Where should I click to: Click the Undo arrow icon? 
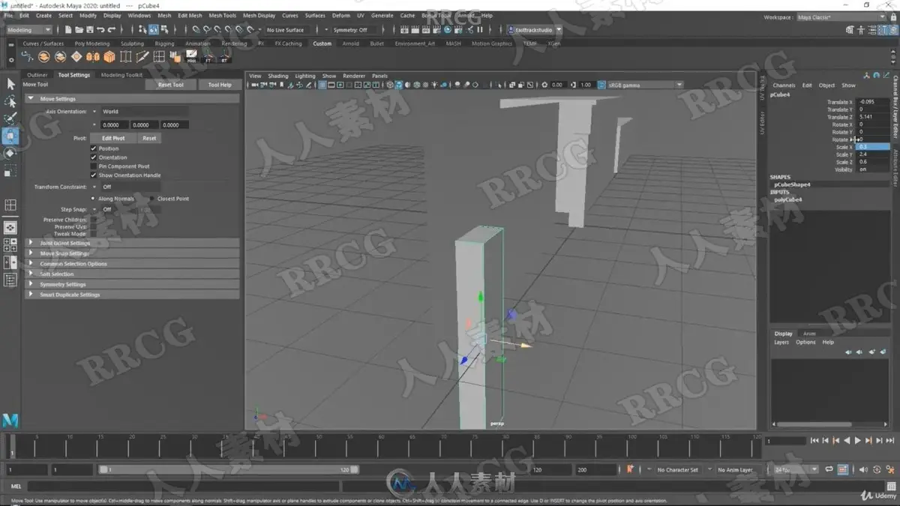point(100,30)
